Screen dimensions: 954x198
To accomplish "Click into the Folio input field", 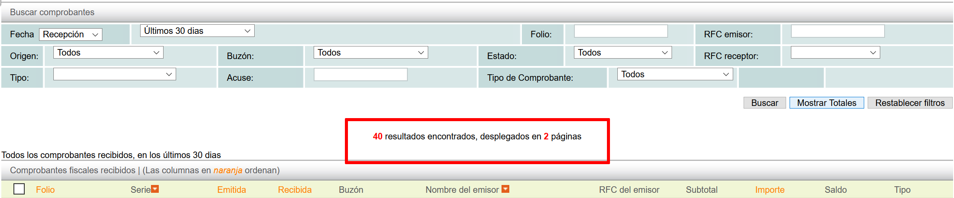I will tap(621, 31).
